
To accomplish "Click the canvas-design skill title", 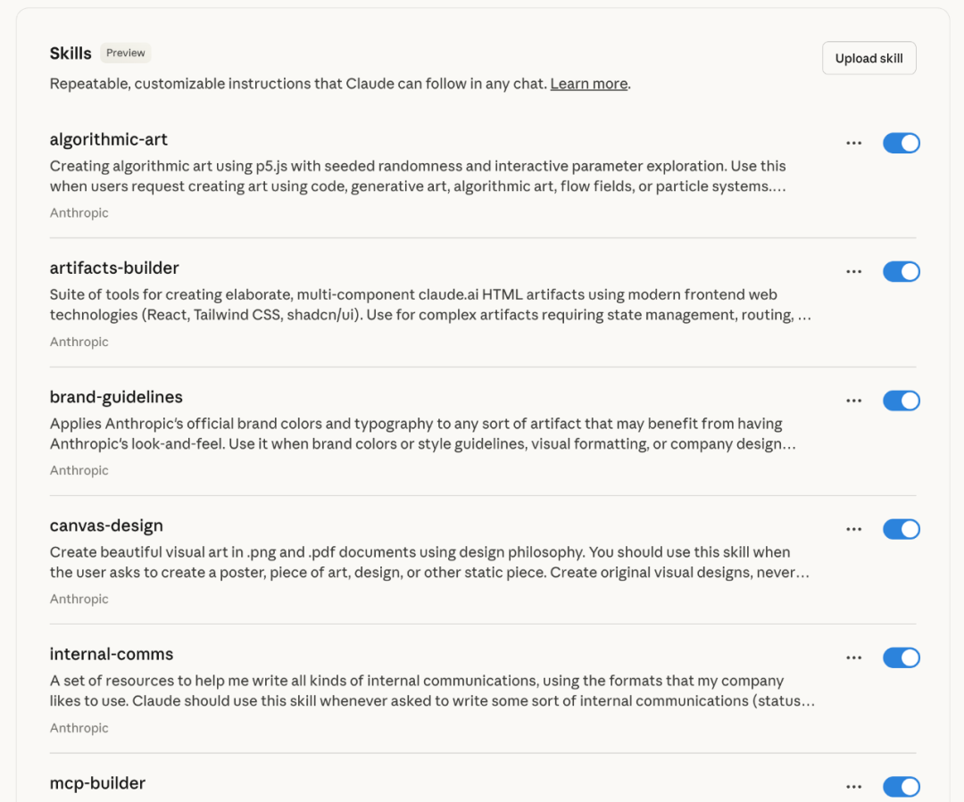I will pos(106,525).
